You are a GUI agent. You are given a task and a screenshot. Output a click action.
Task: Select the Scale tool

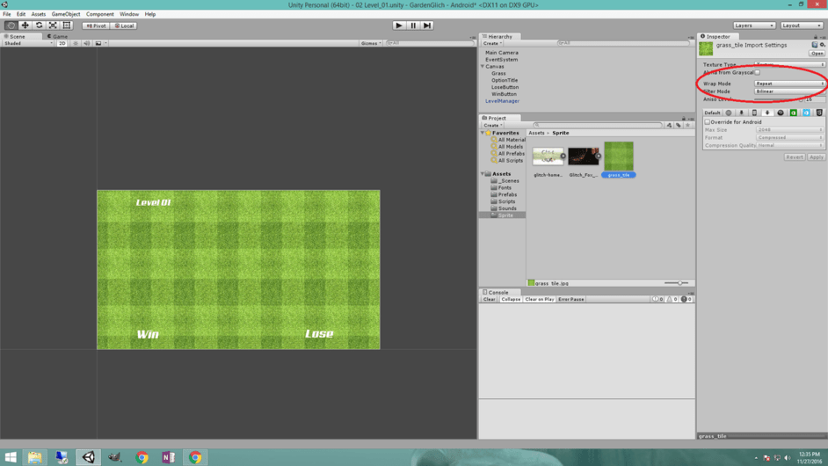point(53,25)
